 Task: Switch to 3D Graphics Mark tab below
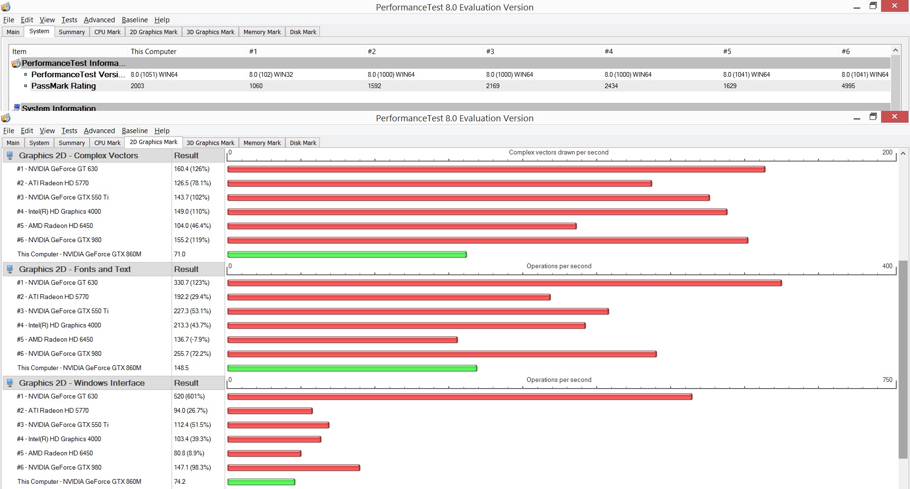pyautogui.click(x=210, y=143)
